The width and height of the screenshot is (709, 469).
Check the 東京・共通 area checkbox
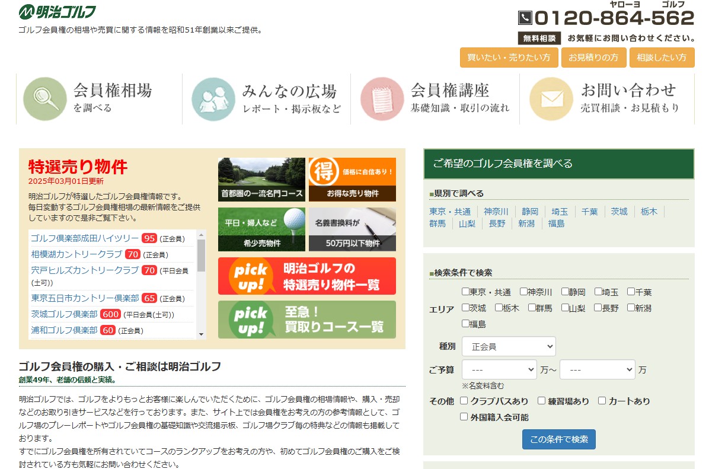465,292
